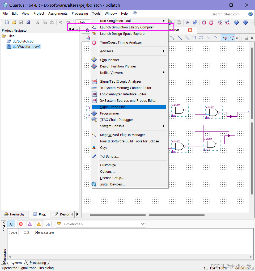
Task: Open Qsys from Tools menu
Action: (x=129, y=148)
